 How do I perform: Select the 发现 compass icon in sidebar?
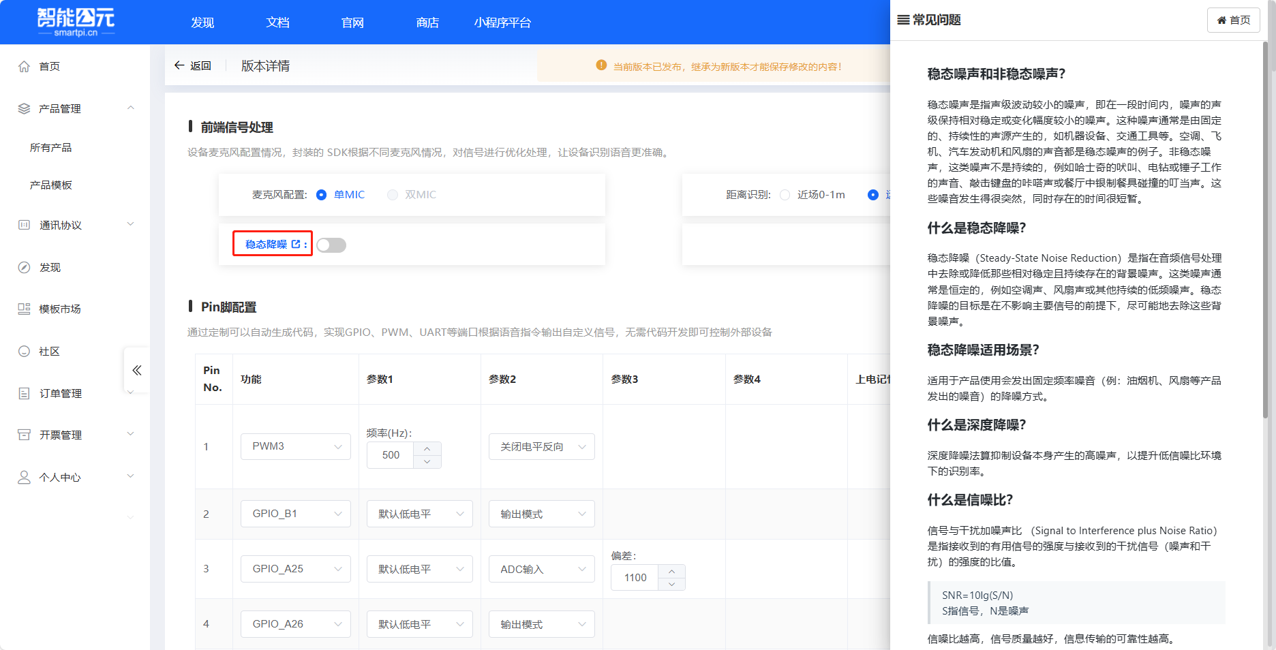pyautogui.click(x=25, y=267)
